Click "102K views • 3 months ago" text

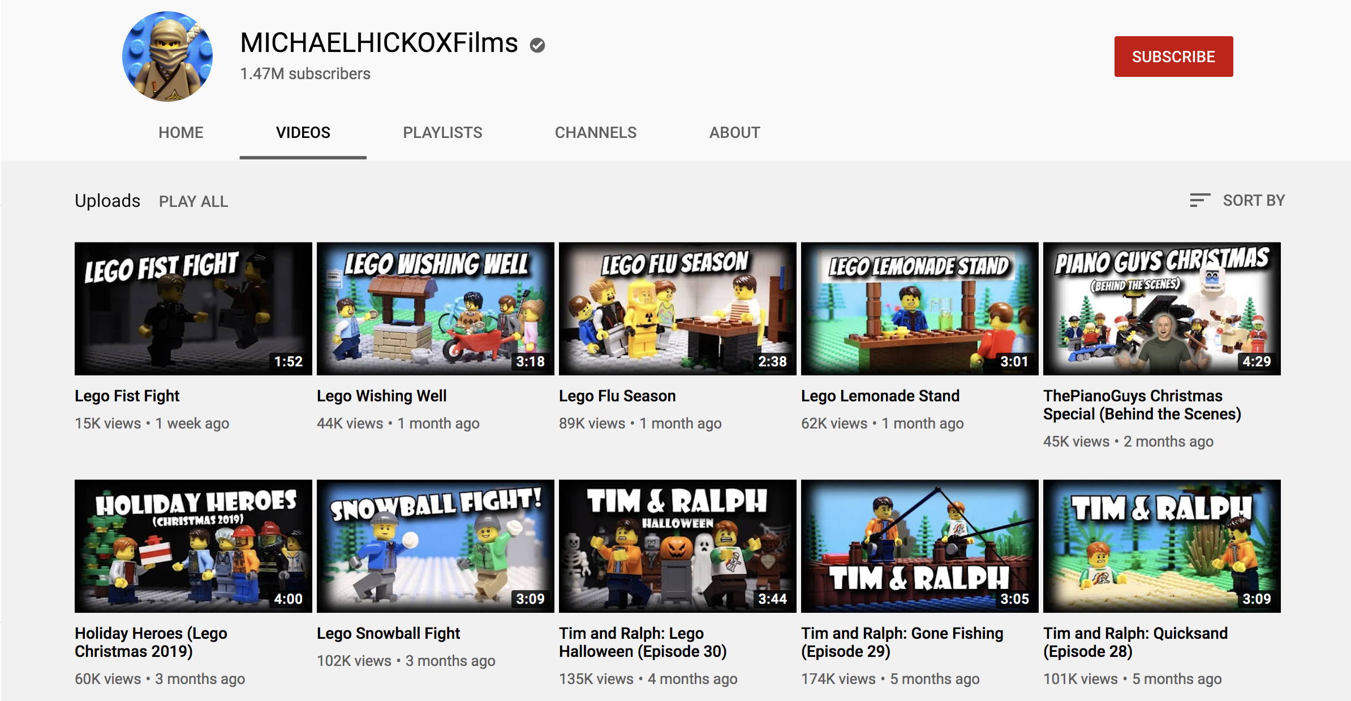click(x=406, y=661)
